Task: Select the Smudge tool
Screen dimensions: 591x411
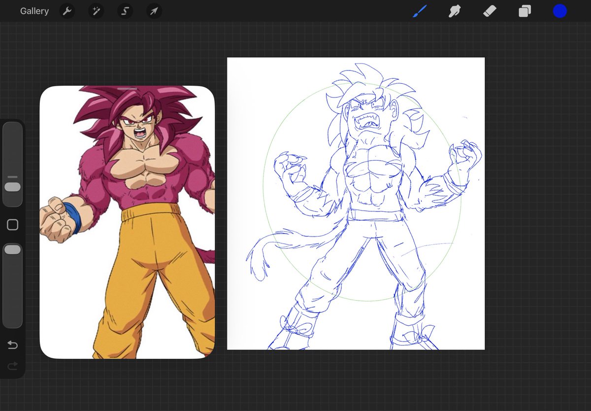Action: click(x=455, y=11)
